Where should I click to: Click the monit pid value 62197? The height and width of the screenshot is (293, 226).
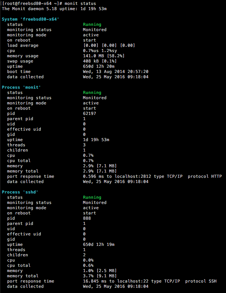point(89,113)
